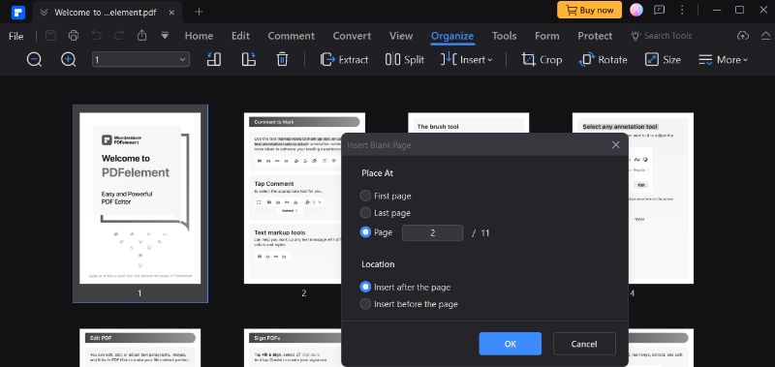The width and height of the screenshot is (775, 367).
Task: Switch to the Comment tab
Action: click(x=292, y=36)
